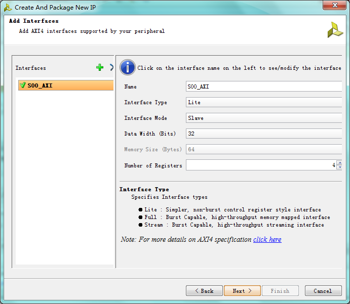Click the Number of Registers field
Viewport: 350px width, 304px height.
coord(261,165)
